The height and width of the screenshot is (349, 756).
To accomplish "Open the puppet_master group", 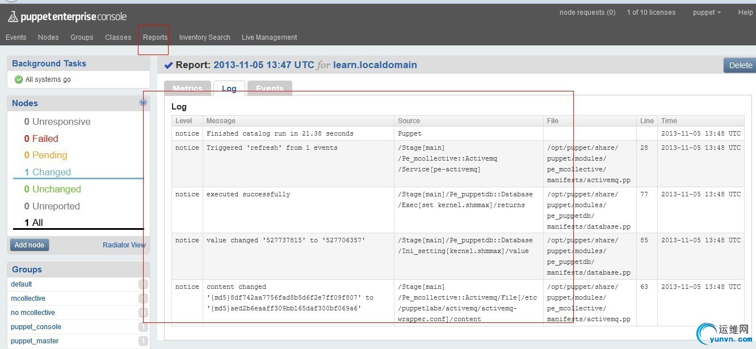I will 35,341.
